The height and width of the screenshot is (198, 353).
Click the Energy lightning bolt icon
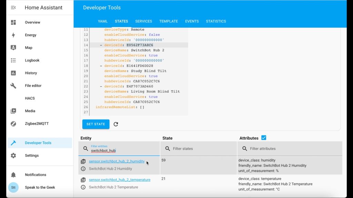13,35
